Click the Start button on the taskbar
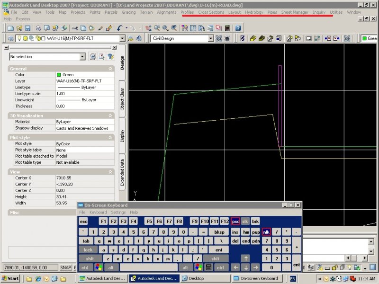Image resolution: width=379 pixels, height=284 pixels. coord(10,278)
